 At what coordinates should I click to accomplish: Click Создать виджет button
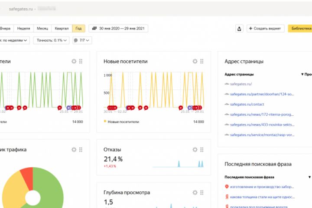pos(266,29)
